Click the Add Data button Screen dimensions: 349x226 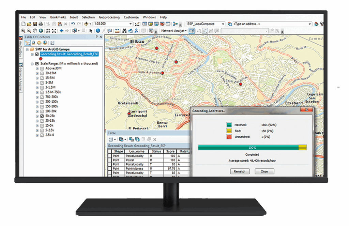(86, 24)
